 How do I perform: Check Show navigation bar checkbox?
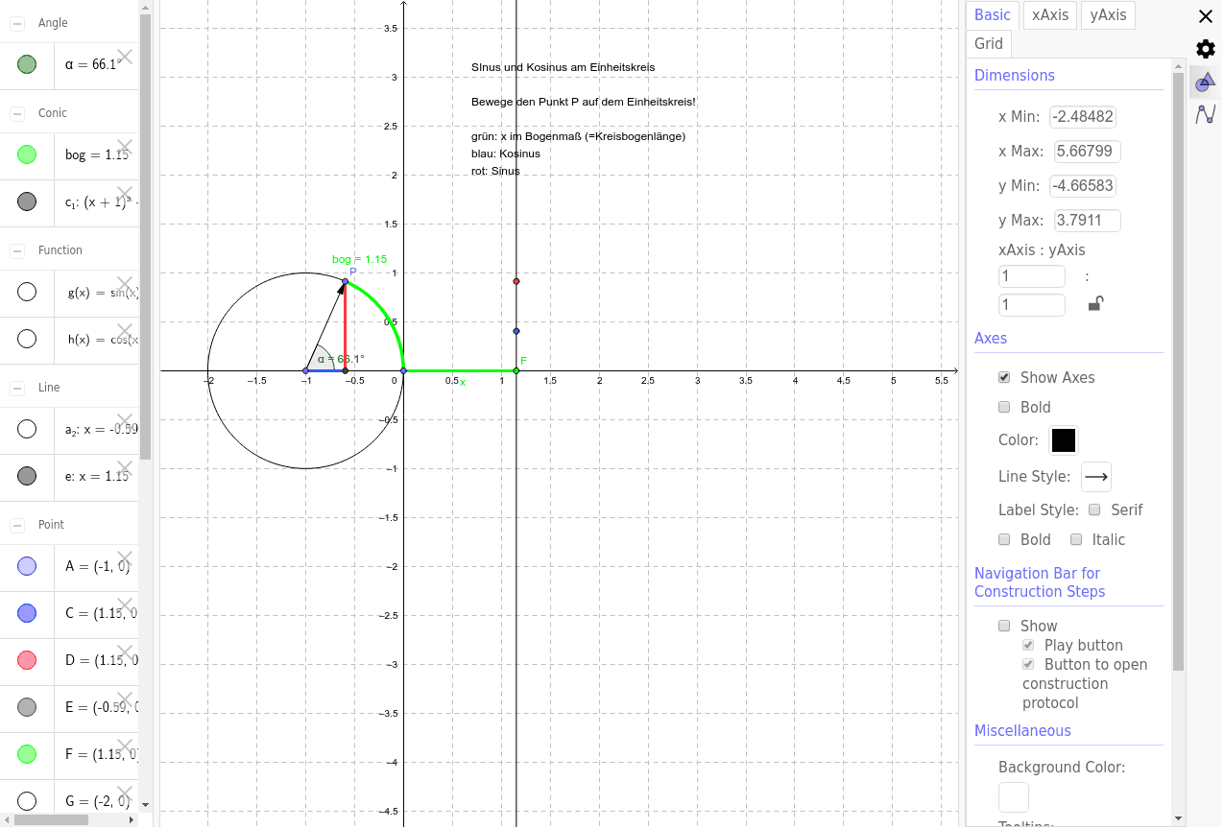(1004, 626)
